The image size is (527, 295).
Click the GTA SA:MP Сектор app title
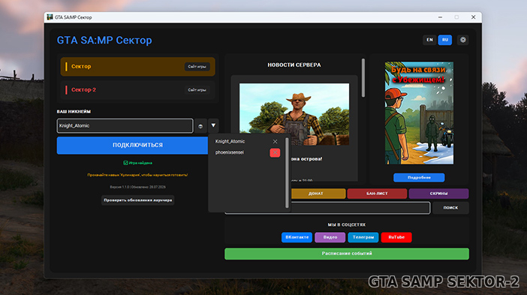point(104,41)
